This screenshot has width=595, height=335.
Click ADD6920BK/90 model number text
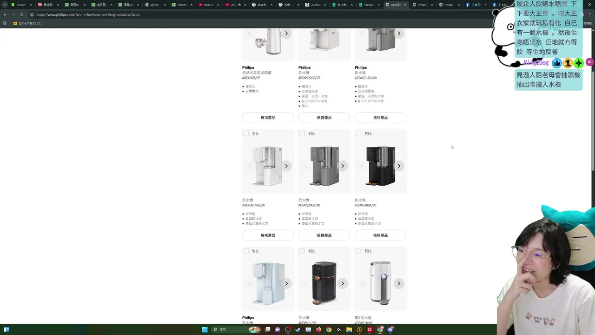tap(365, 205)
